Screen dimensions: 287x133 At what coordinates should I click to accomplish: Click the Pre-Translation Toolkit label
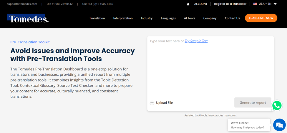pyautogui.click(x=30, y=42)
